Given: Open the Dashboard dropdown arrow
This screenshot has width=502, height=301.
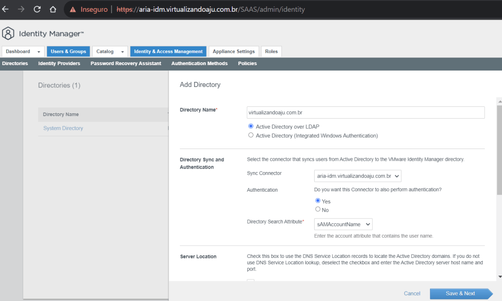Looking at the screenshot, I should (x=39, y=51).
